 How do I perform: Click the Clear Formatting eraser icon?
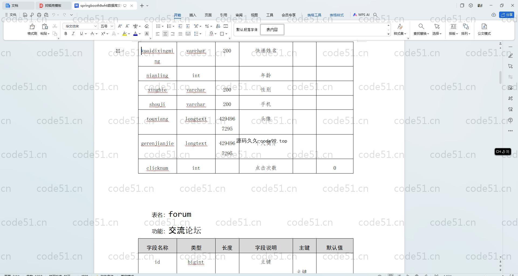pos(147,26)
